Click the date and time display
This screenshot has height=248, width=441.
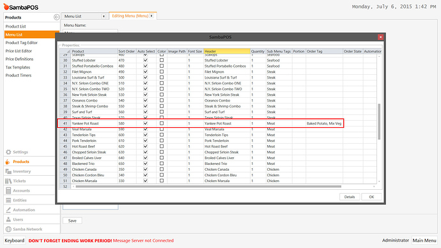coord(394,6)
